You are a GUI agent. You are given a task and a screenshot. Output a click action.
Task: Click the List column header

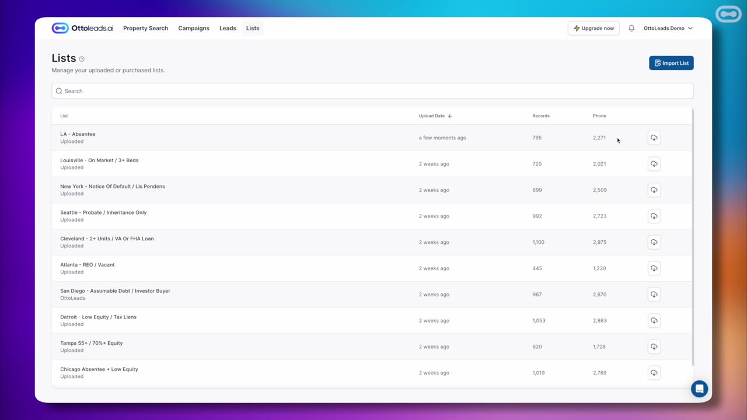click(64, 116)
